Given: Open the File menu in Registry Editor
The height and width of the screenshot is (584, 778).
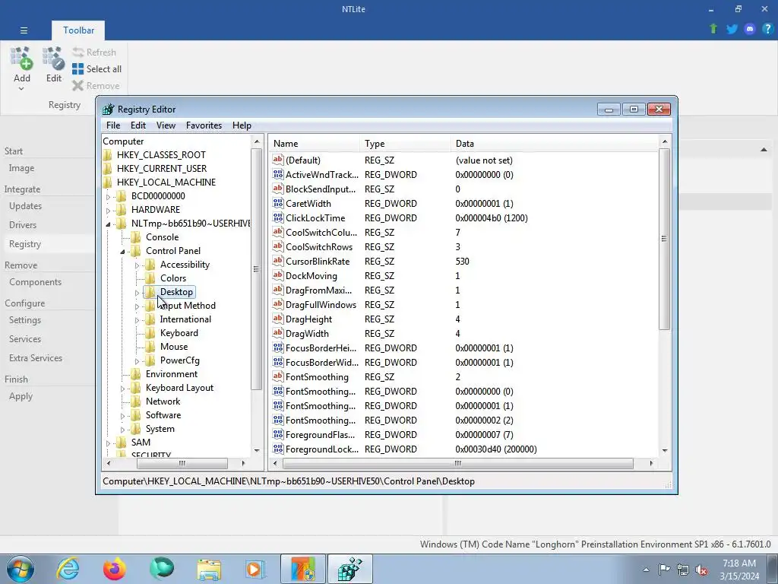Looking at the screenshot, I should click(x=113, y=125).
